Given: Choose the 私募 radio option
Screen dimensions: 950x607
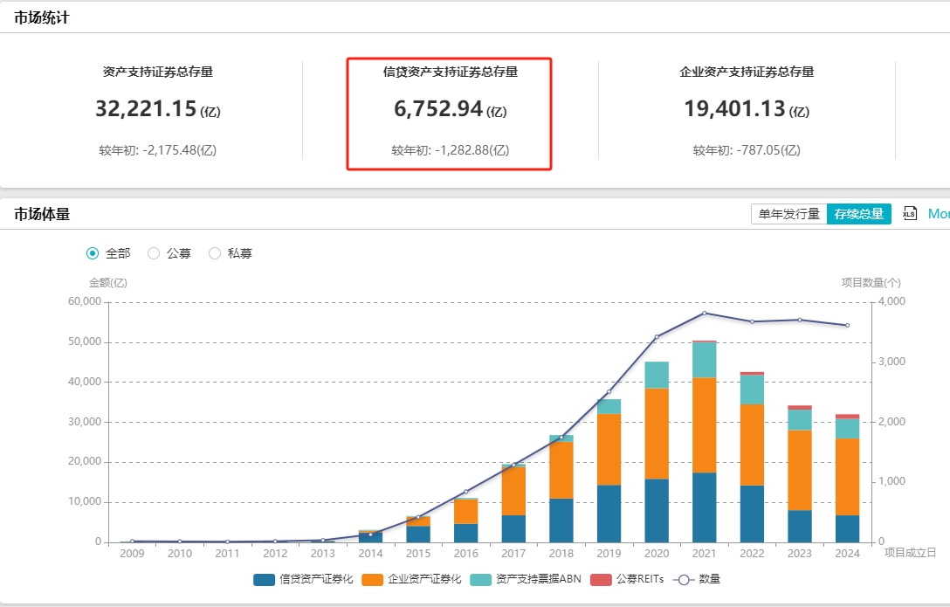Looking at the screenshot, I should click(215, 253).
